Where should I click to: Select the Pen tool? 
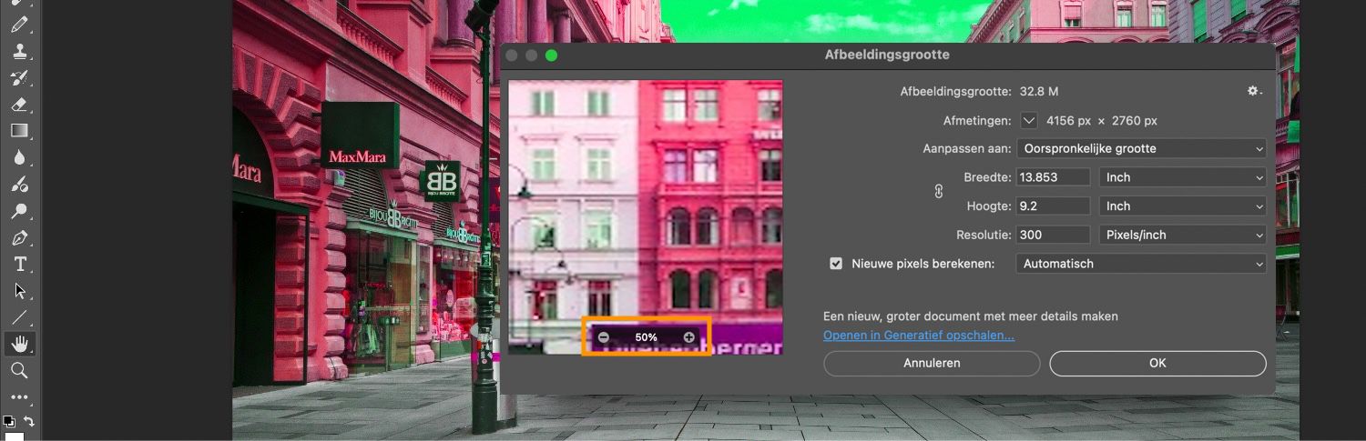pos(19,238)
